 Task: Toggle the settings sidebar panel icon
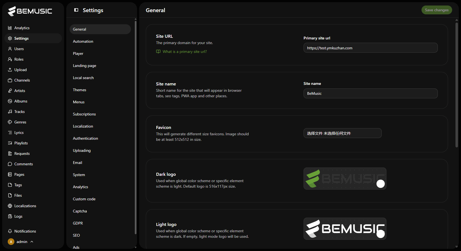(x=76, y=10)
